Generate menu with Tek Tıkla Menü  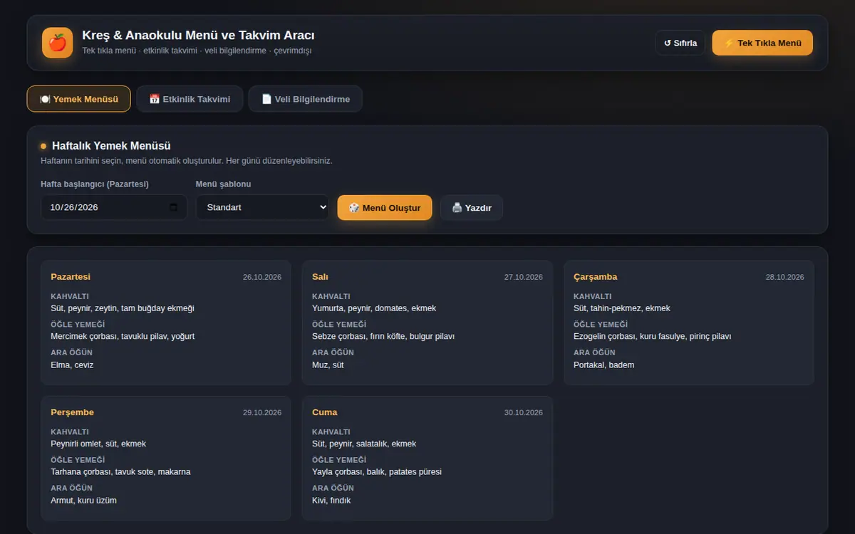[762, 43]
